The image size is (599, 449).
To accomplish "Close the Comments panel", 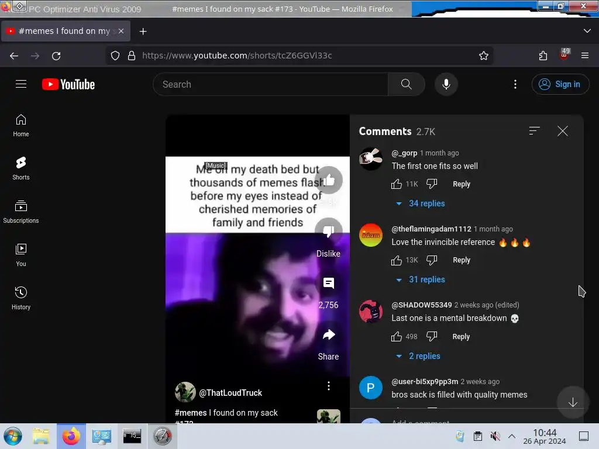I will pyautogui.click(x=562, y=131).
